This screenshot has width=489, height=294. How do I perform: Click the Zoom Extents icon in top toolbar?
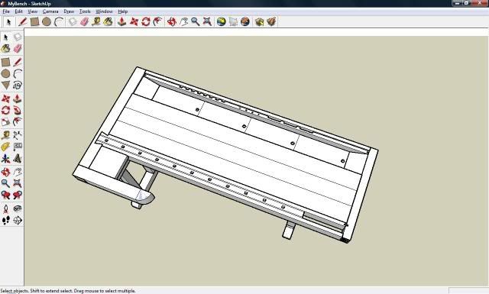(207, 22)
